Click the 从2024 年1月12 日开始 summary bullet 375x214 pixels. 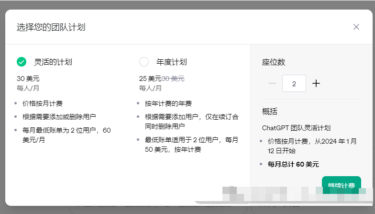[x=312, y=146]
